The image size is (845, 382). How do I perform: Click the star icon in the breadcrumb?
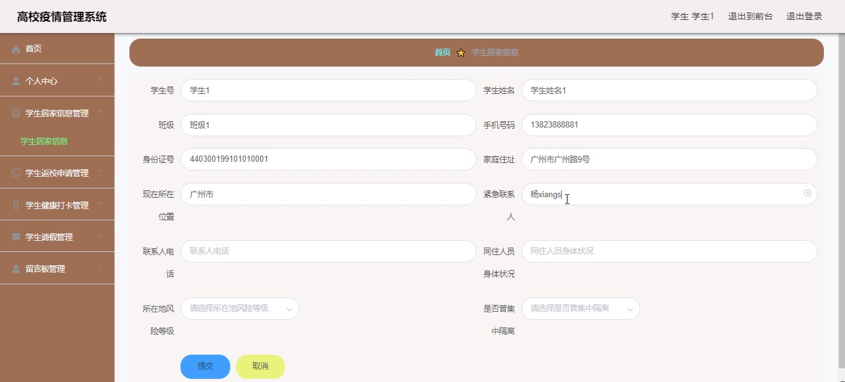pyautogui.click(x=461, y=53)
